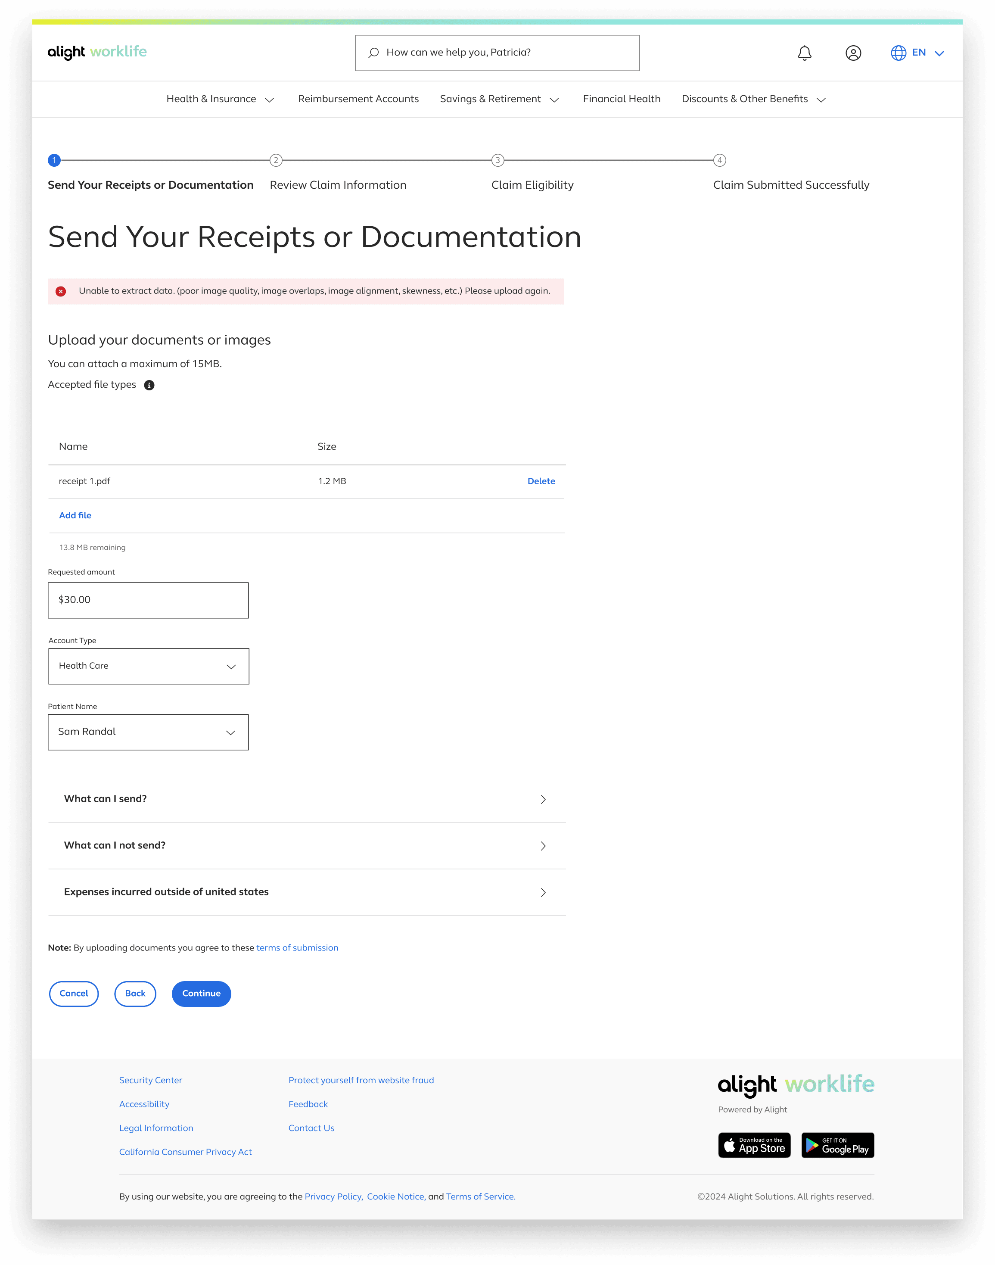Screen dimensions: 995x1265
Task: Click the Requested amount input field
Action: [x=148, y=600]
